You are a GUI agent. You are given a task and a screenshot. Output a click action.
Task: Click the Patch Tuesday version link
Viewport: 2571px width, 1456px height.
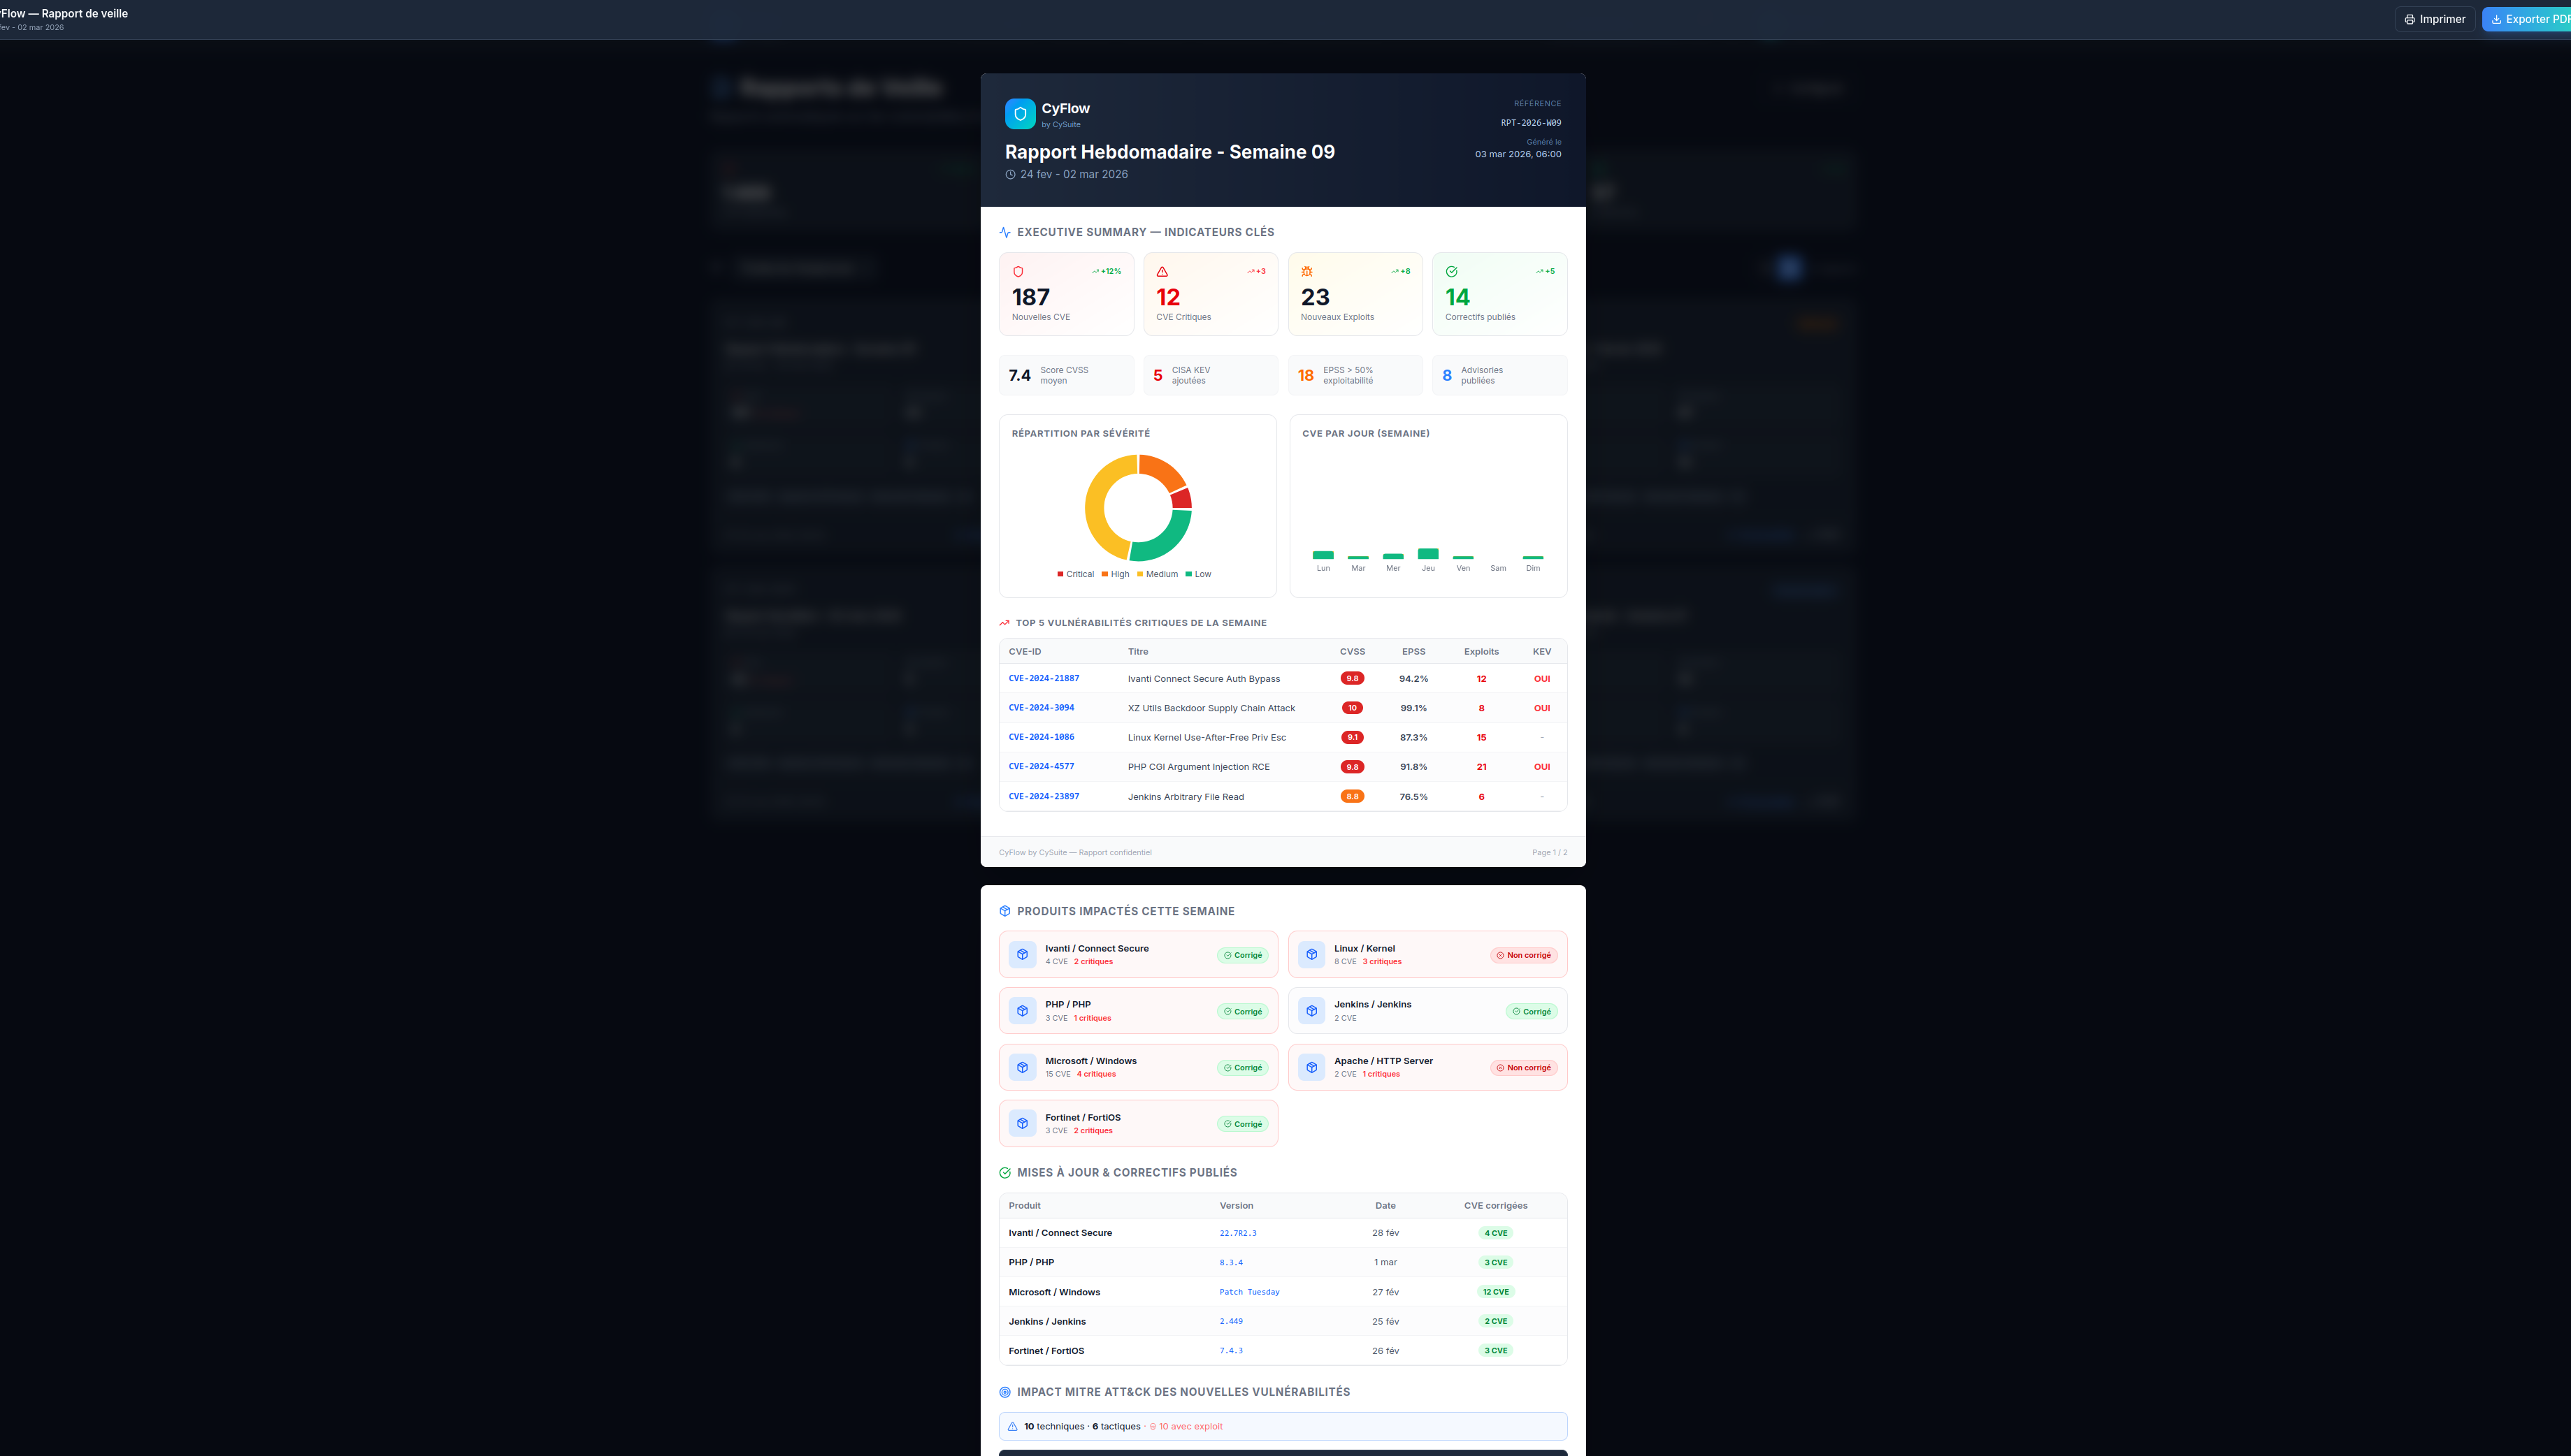tap(1248, 1293)
